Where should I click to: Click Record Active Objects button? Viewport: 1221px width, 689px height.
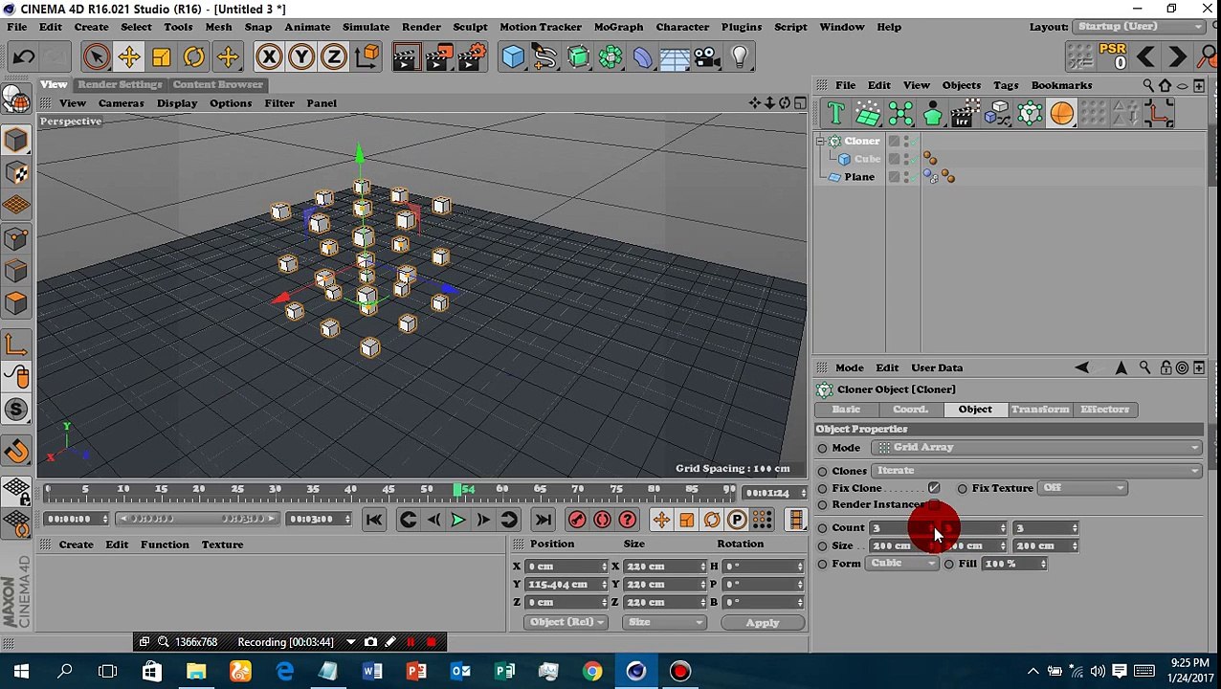pyautogui.click(x=577, y=520)
